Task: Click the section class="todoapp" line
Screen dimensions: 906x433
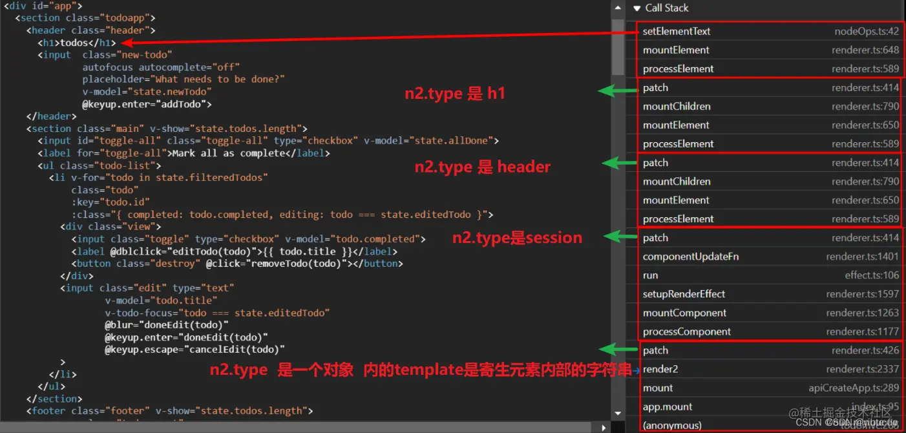Action: 85,18
